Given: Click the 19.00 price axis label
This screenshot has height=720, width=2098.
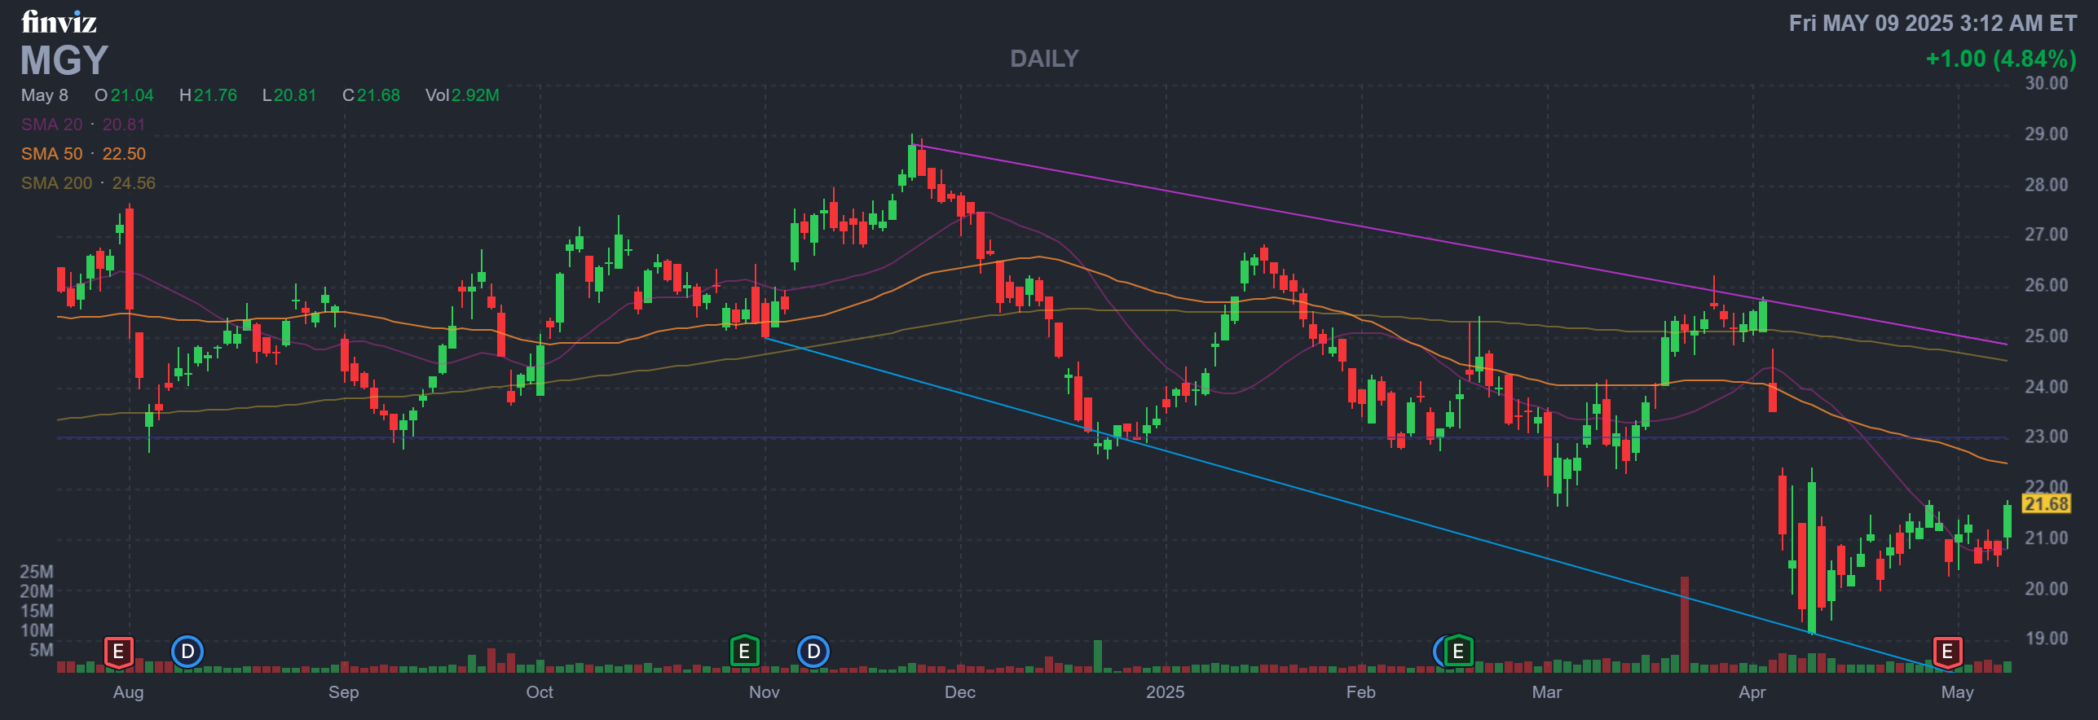Looking at the screenshot, I should click(2046, 639).
